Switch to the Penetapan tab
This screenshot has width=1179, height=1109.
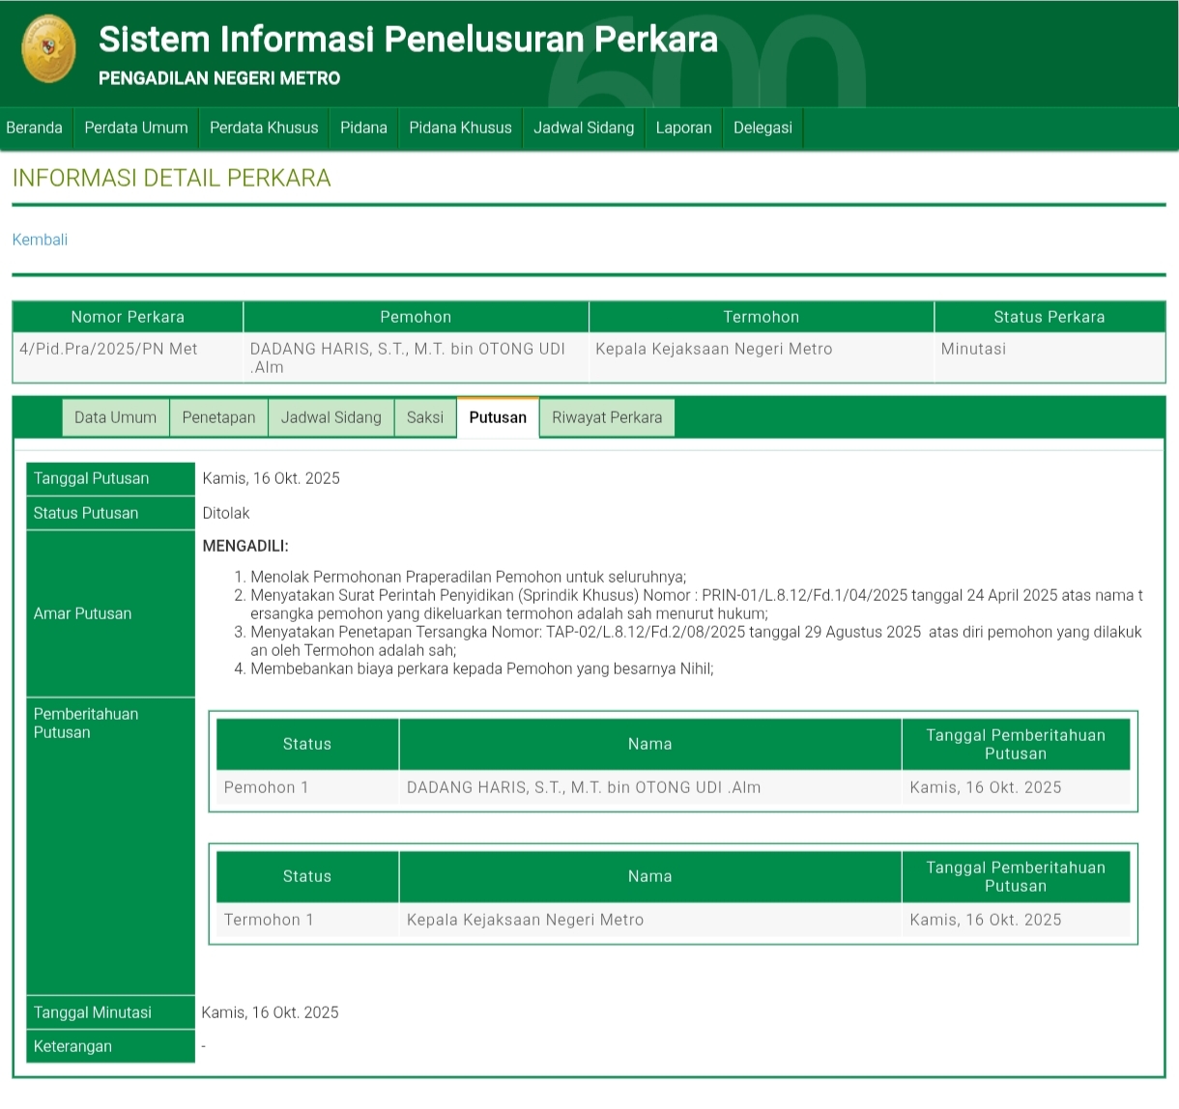click(218, 417)
